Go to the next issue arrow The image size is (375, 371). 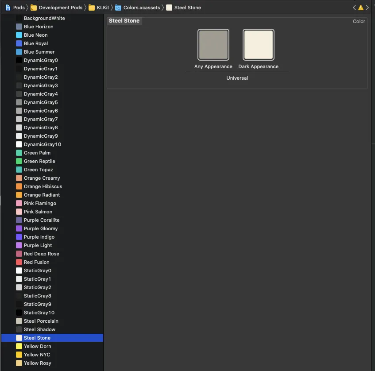coord(367,8)
